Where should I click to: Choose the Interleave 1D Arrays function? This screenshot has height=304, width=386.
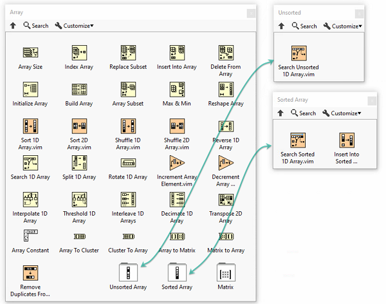[128, 200]
